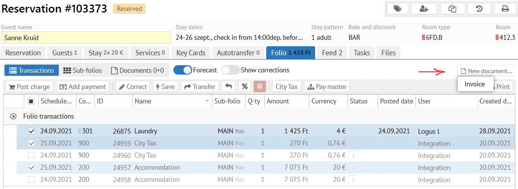518x189 pixels.
Task: Open the Name column filter arrow
Action: [x=207, y=101]
